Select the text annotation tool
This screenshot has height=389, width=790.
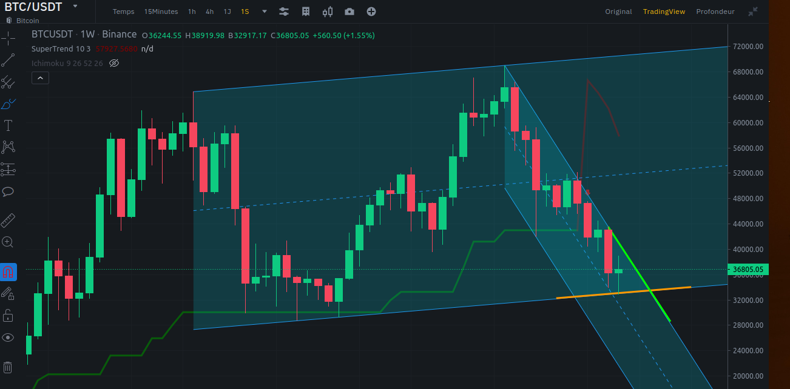(x=8, y=125)
